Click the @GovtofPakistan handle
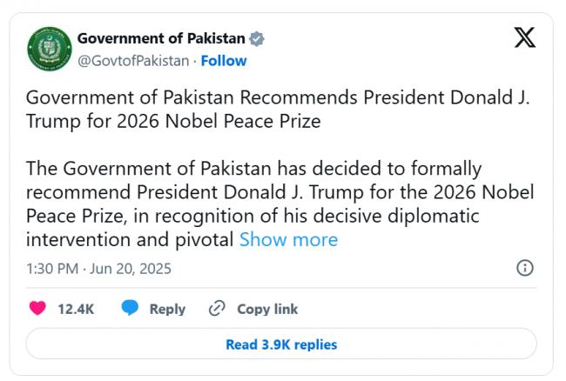 (x=133, y=61)
